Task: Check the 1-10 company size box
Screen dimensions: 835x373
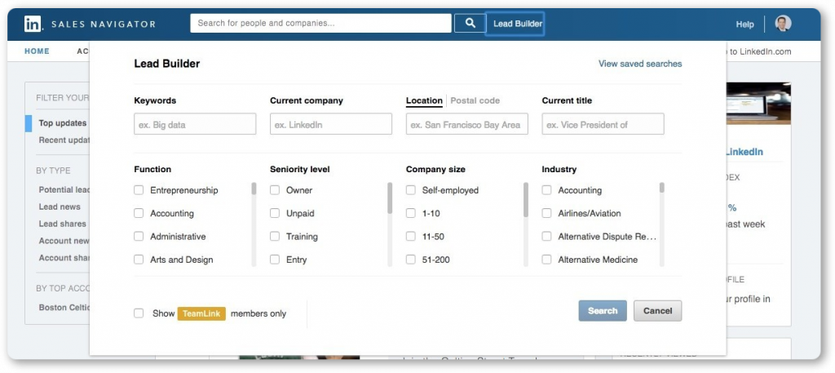Action: [x=411, y=213]
